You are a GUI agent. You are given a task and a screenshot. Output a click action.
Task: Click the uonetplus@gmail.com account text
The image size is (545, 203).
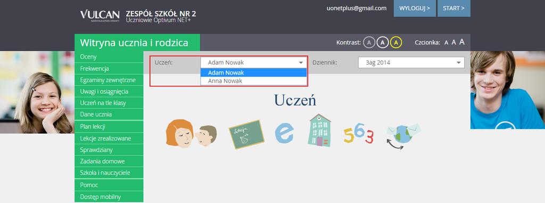coord(357,8)
